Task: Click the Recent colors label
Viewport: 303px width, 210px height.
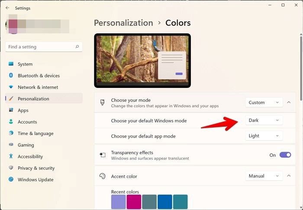Action: (125, 192)
